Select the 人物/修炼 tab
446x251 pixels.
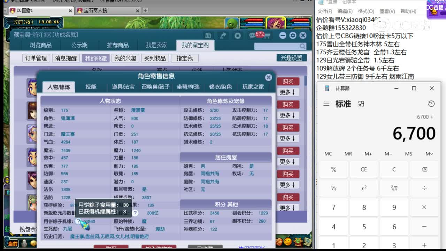click(x=59, y=87)
